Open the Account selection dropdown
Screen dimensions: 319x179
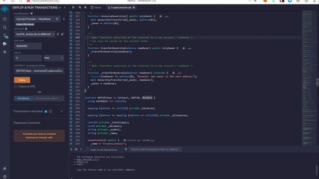coord(34,34)
